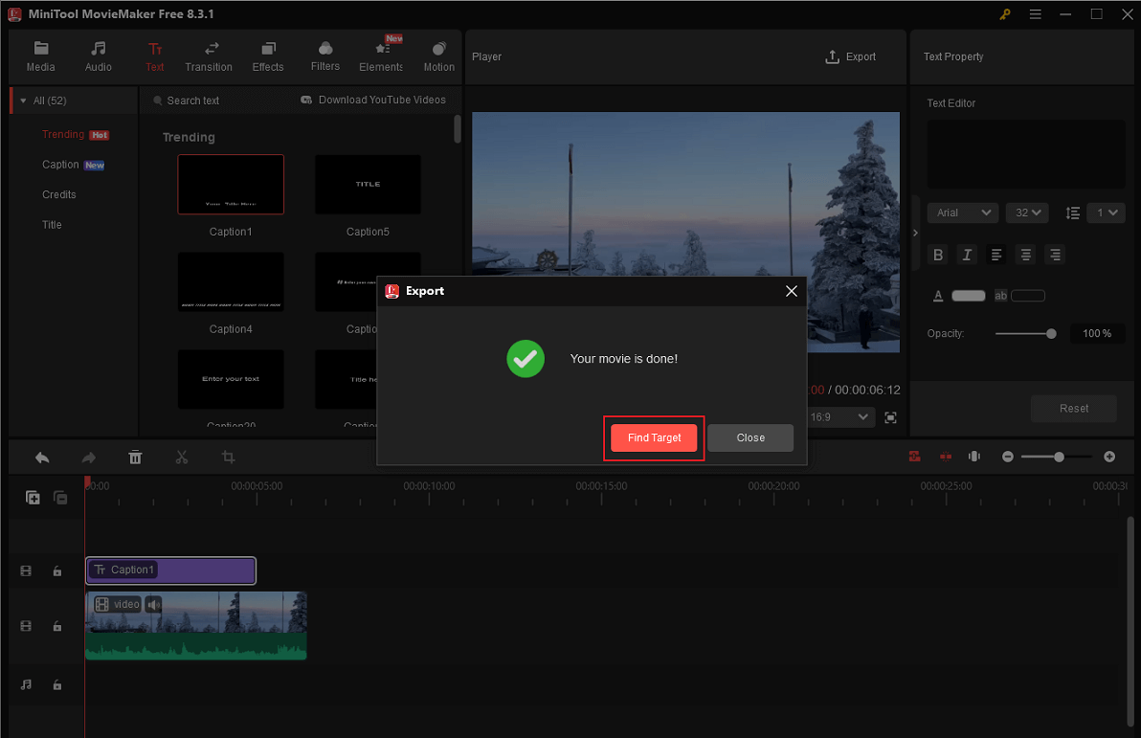Toggle lock on the audio track
Screen dimensions: 1141x738
click(57, 685)
